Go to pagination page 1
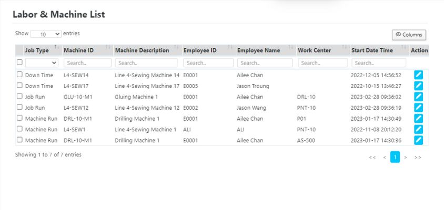444x210 pixels. [395, 157]
